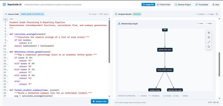Click the Dark mode moon icon
This screenshot has width=223, height=106.
(214, 4)
